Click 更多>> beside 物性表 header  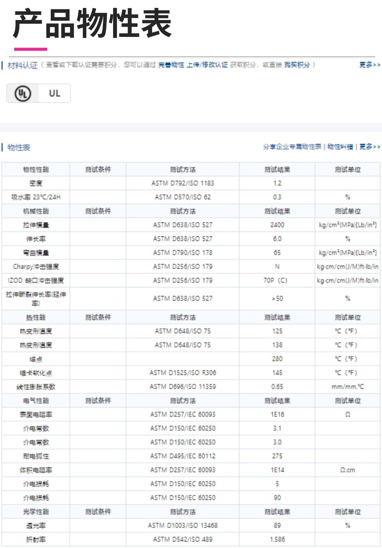click(x=370, y=147)
